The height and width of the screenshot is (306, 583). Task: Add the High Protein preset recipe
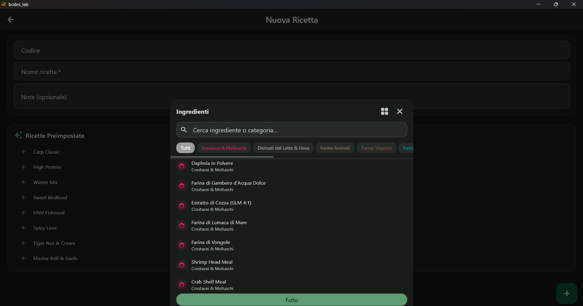click(x=23, y=167)
